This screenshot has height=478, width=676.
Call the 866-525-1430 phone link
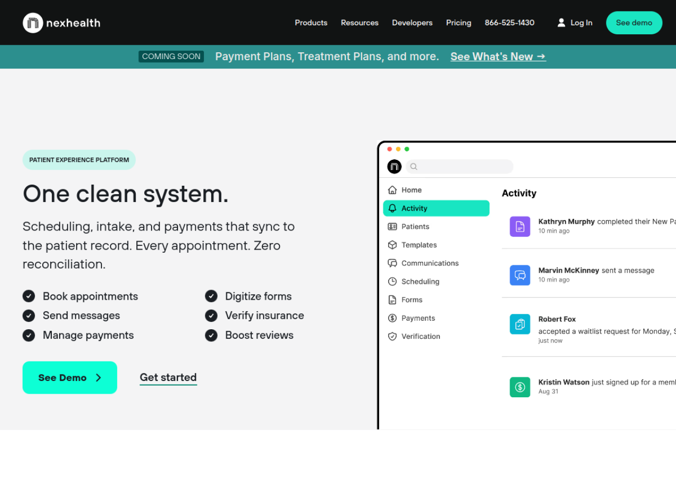tap(510, 23)
